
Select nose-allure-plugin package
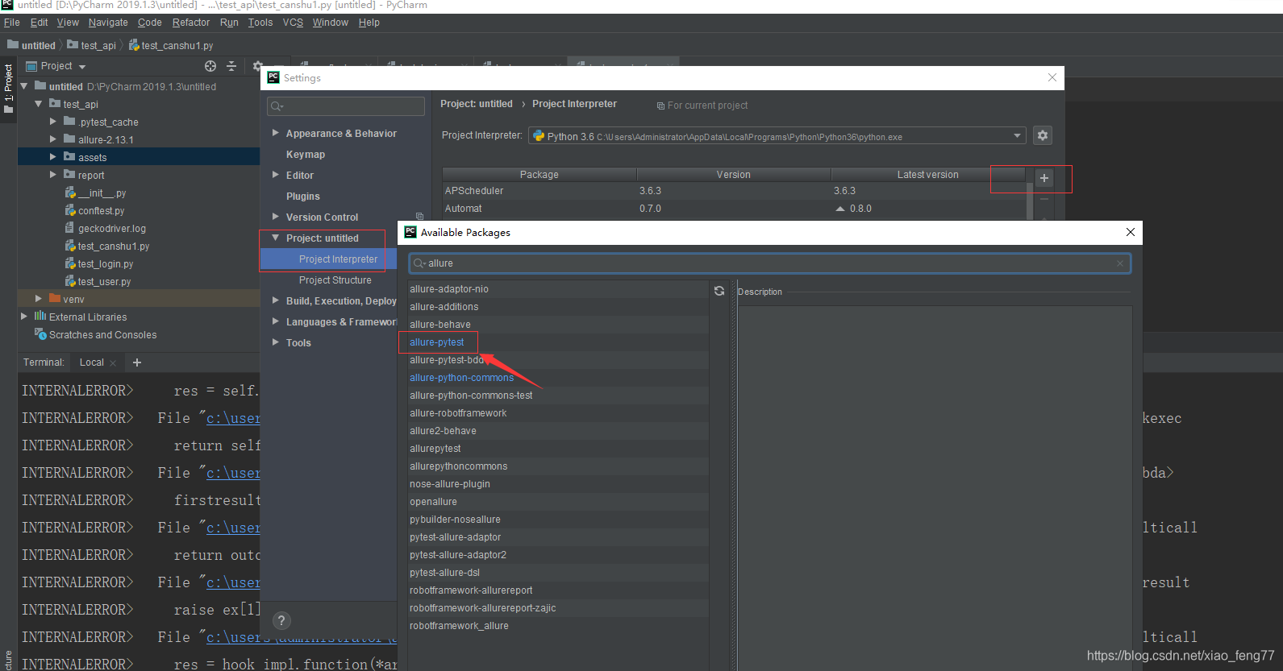(x=450, y=484)
